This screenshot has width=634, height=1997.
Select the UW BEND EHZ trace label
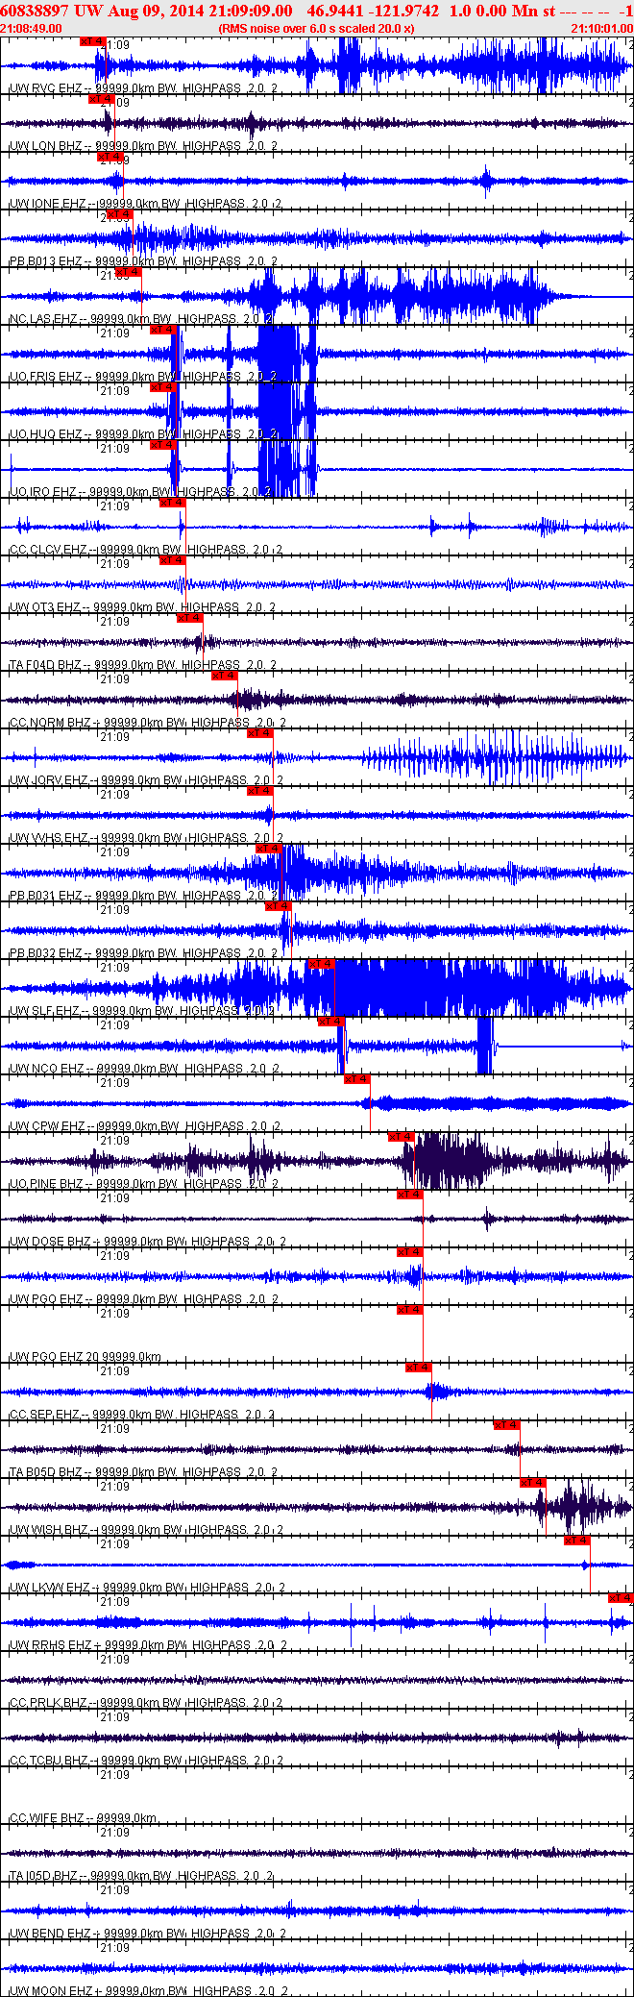[147, 1934]
